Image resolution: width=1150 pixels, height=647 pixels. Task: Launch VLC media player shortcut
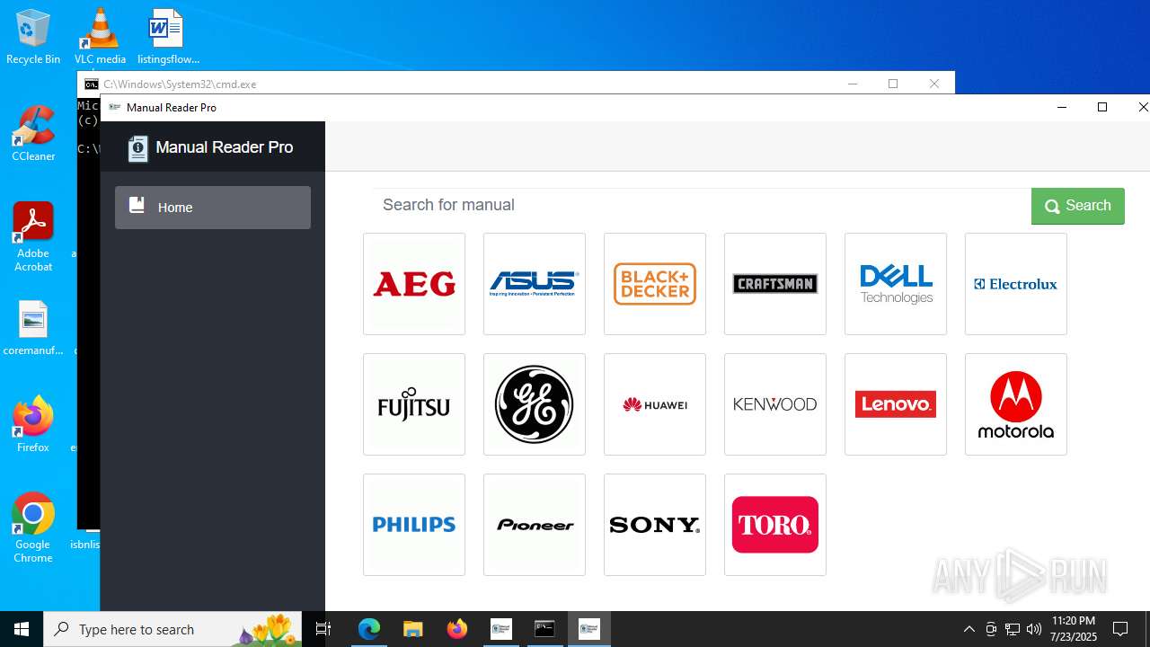coord(100,37)
